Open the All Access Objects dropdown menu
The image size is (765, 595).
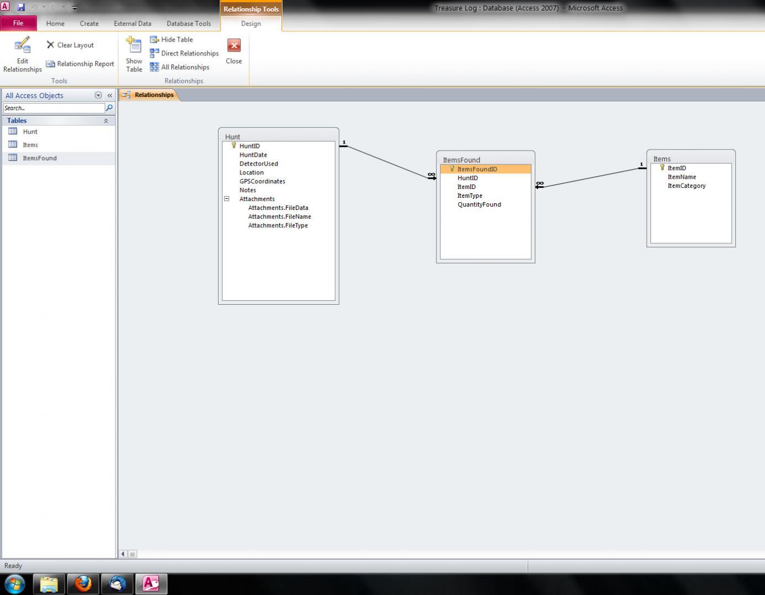click(x=98, y=95)
